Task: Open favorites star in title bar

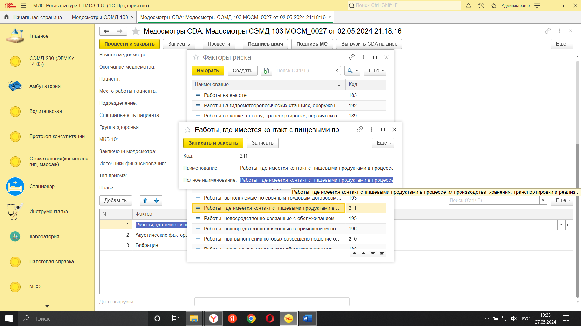Action: [494, 5]
